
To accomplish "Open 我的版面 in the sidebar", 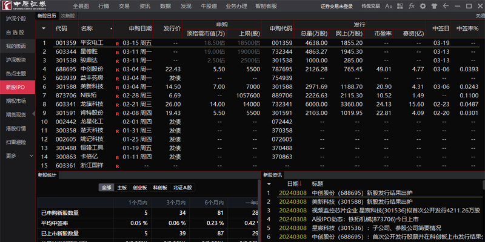I will (x=18, y=47).
